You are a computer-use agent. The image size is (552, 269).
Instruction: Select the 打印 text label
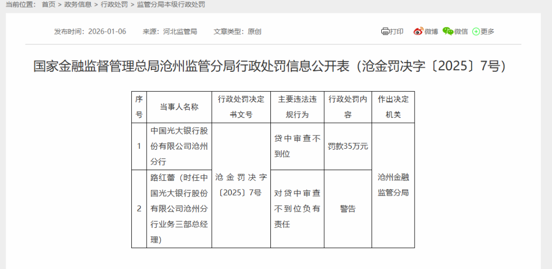click(397, 32)
